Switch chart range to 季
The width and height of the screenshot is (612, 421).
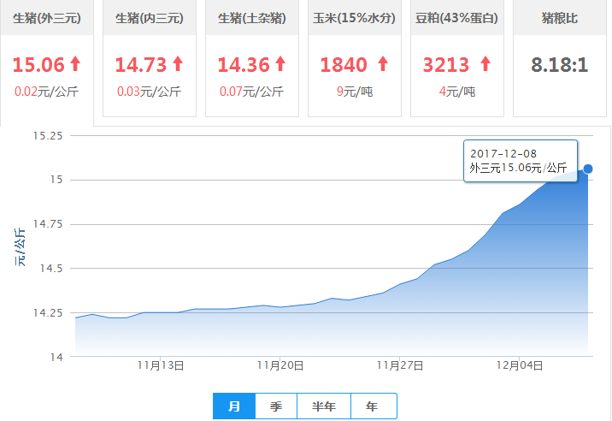tap(276, 406)
